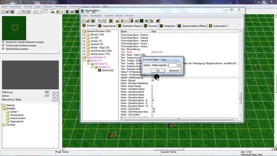Click the Kollisionsgröße value input field

172,65
